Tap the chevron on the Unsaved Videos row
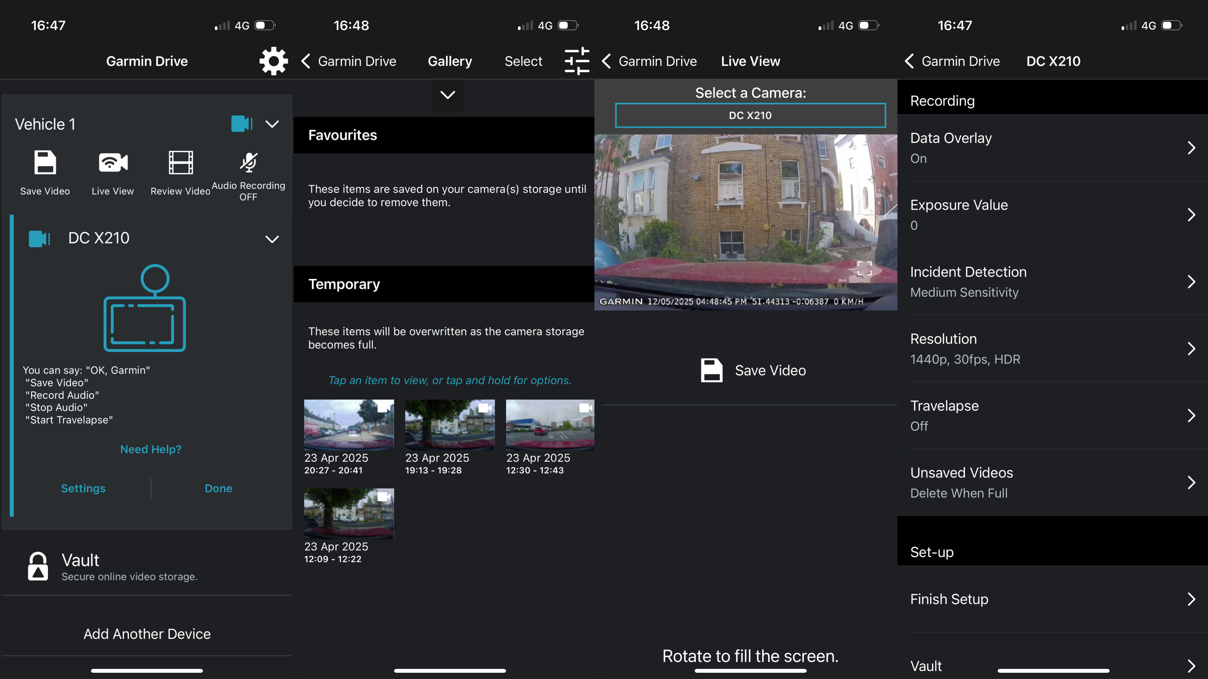Screen dimensions: 1208x679 pyautogui.click(x=1191, y=483)
